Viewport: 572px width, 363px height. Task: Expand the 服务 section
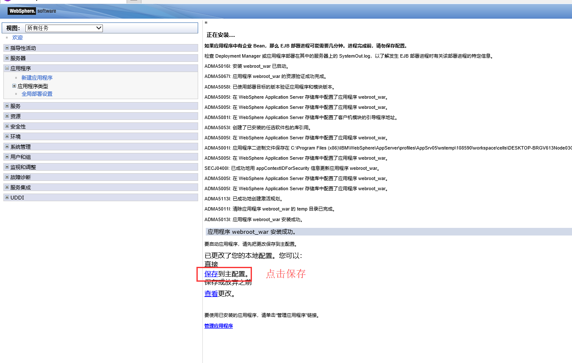coord(7,106)
